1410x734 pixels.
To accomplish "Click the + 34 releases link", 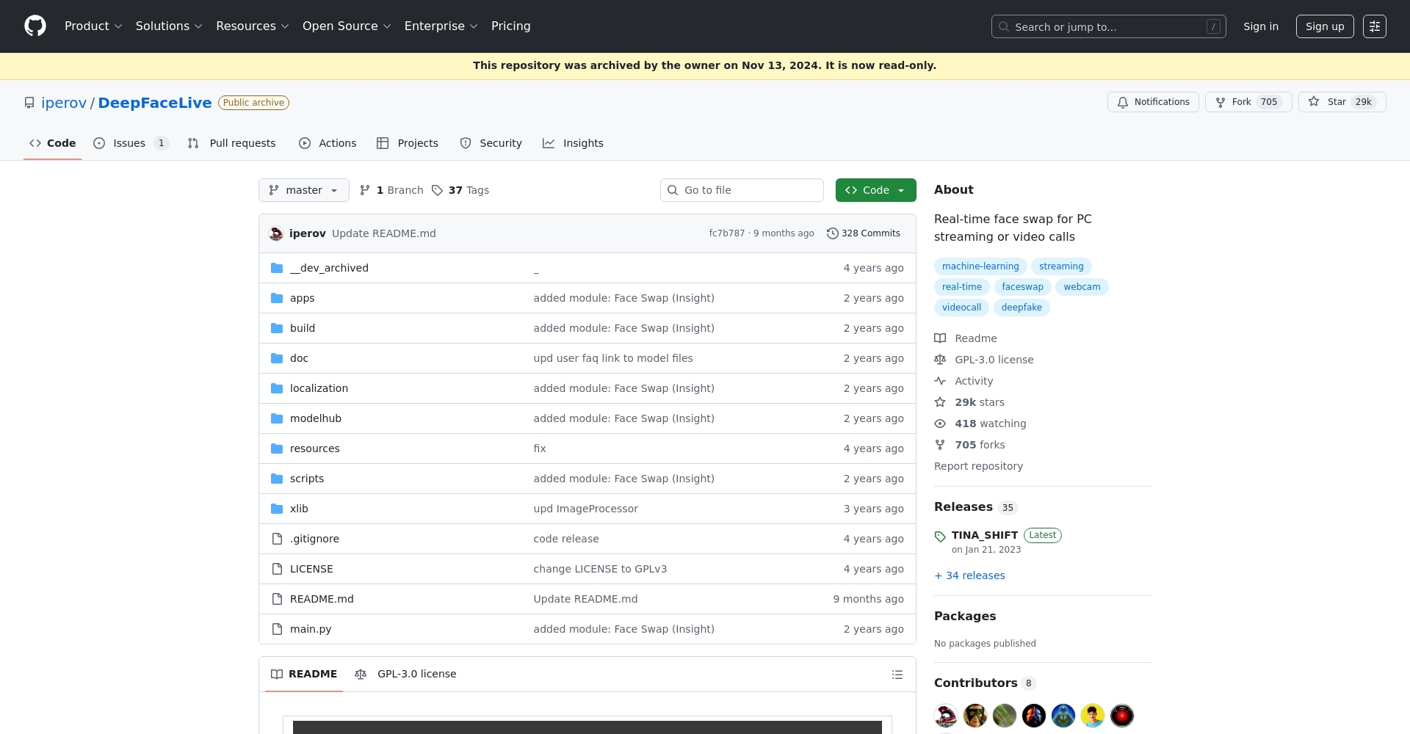I will [x=969, y=575].
